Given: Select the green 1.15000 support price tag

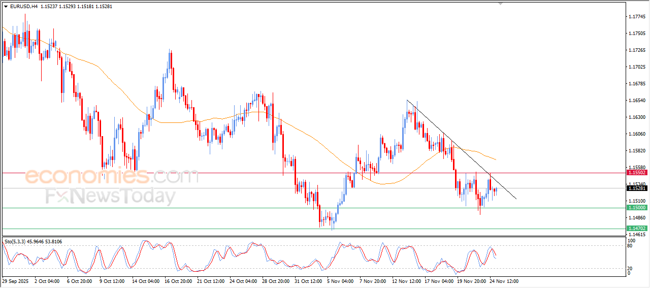Looking at the screenshot, I should pos(637,208).
